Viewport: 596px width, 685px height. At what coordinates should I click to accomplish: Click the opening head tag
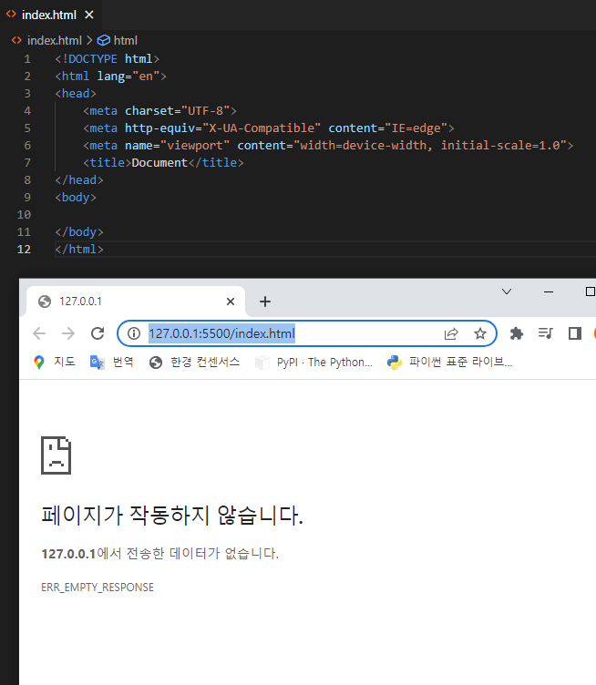76,94
